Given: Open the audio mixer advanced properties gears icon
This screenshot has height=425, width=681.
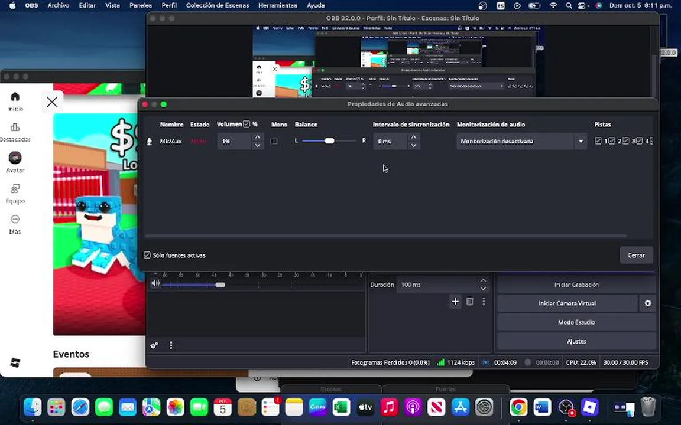Looking at the screenshot, I should [154, 345].
